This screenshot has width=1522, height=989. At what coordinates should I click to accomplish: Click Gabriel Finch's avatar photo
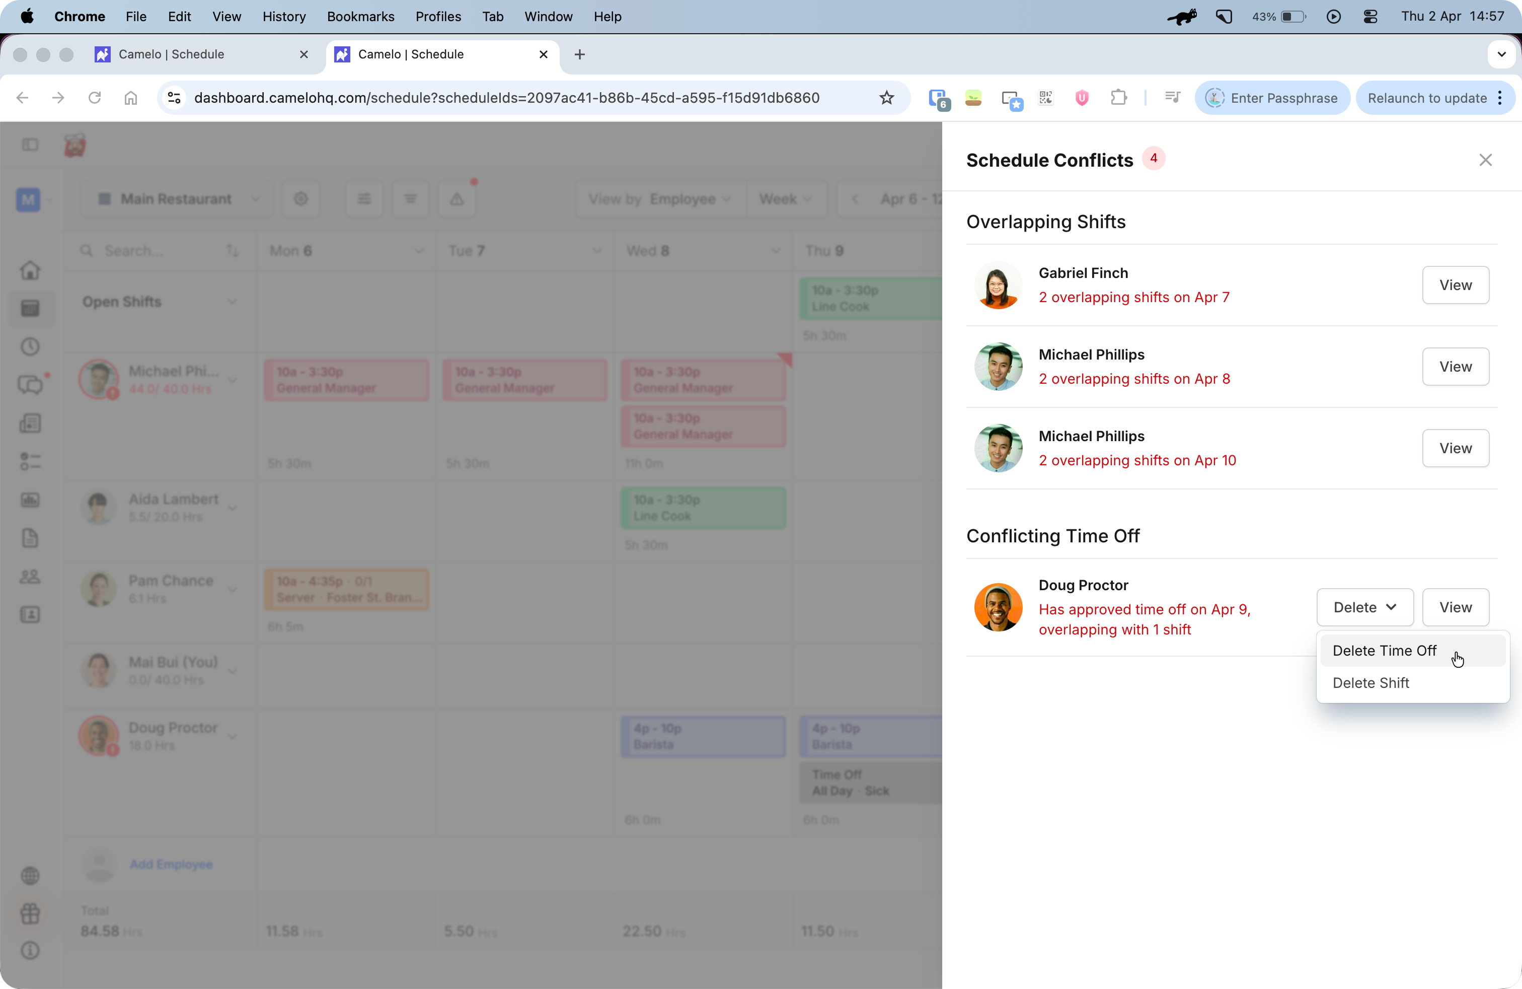998,285
